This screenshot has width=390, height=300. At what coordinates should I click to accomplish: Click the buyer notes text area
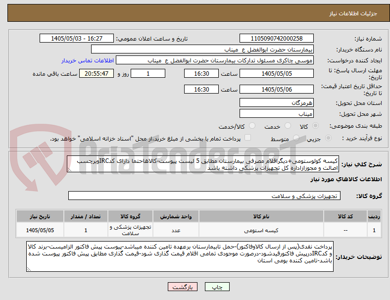coord(180,256)
